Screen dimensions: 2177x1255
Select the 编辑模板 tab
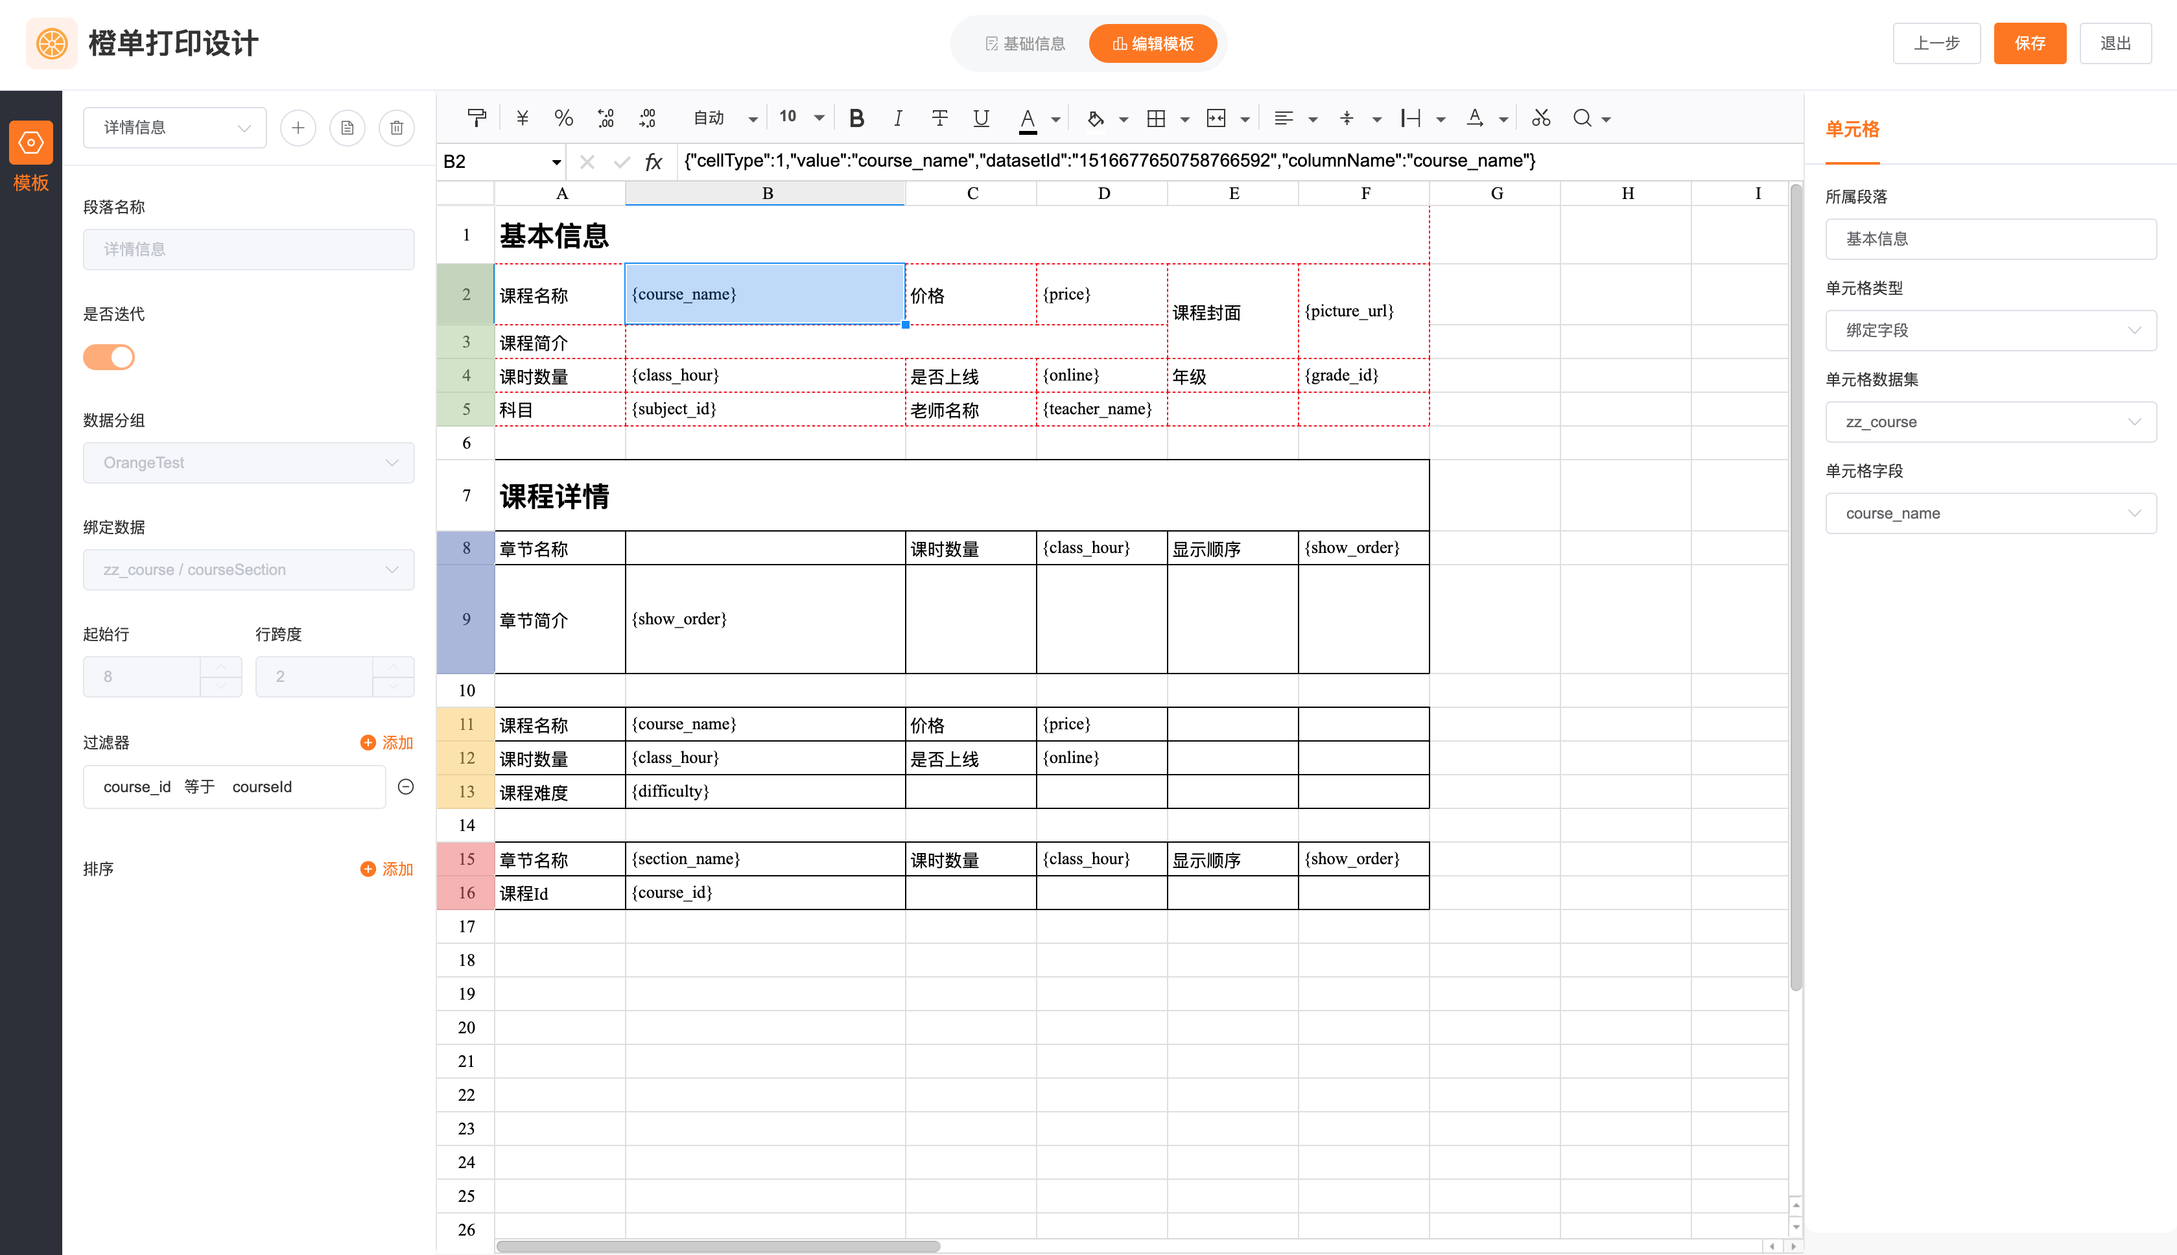pyautogui.click(x=1152, y=43)
